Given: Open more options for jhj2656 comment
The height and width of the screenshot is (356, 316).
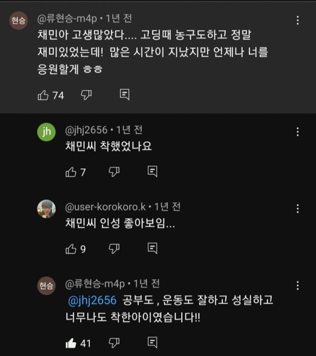Looking at the screenshot, I should 298,132.
